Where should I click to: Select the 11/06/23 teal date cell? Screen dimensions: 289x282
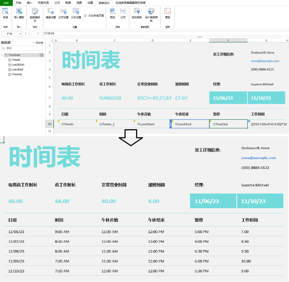228,98
